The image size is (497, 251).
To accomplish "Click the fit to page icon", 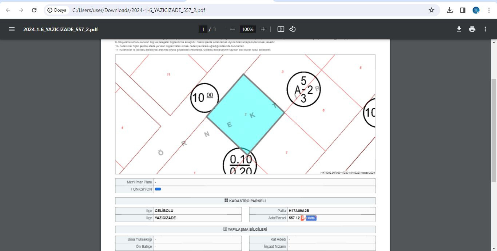I will (281, 29).
